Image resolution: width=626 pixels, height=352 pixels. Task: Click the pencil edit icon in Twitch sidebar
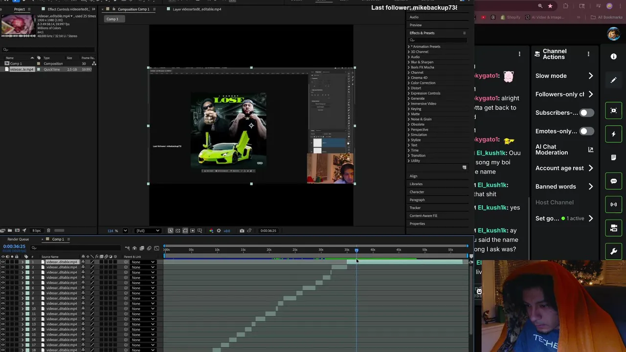point(614,80)
